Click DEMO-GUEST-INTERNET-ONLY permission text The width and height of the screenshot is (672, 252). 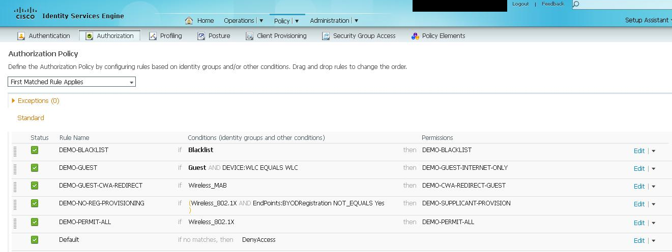click(x=465, y=168)
